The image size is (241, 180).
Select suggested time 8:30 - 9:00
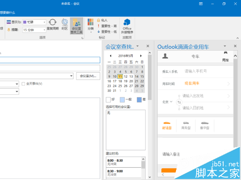tap(124, 173)
